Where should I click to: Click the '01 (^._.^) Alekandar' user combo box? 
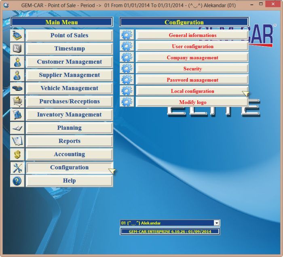(x=170, y=223)
